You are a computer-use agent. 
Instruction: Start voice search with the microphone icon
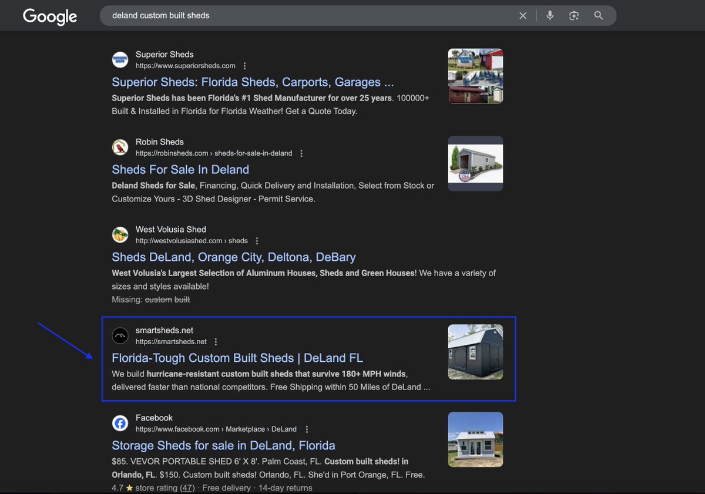550,16
